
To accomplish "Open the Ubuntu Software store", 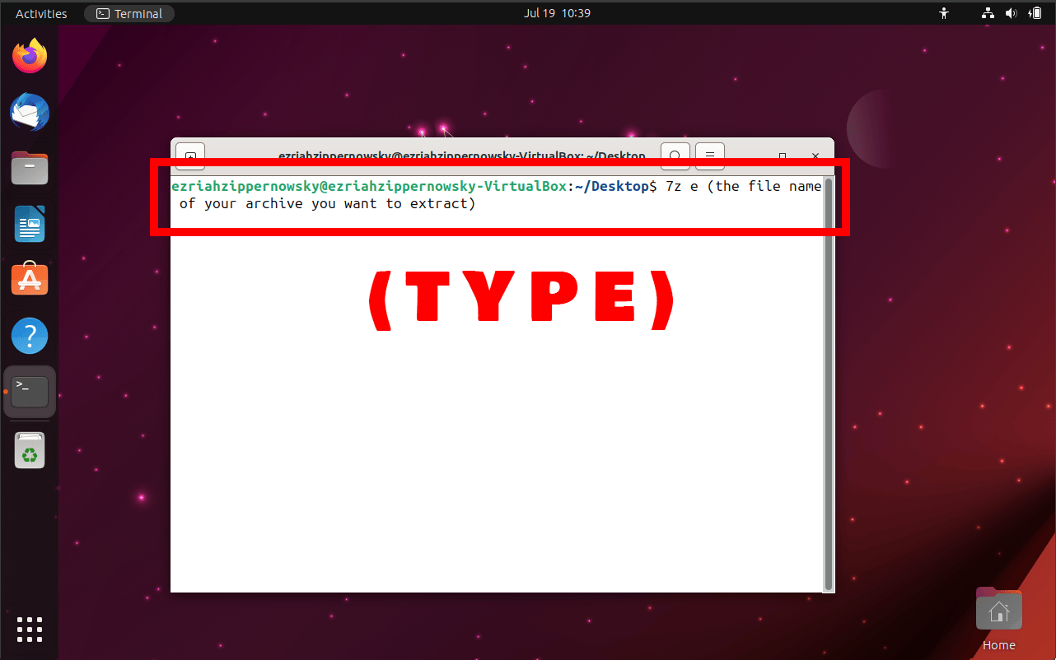I will [x=30, y=279].
